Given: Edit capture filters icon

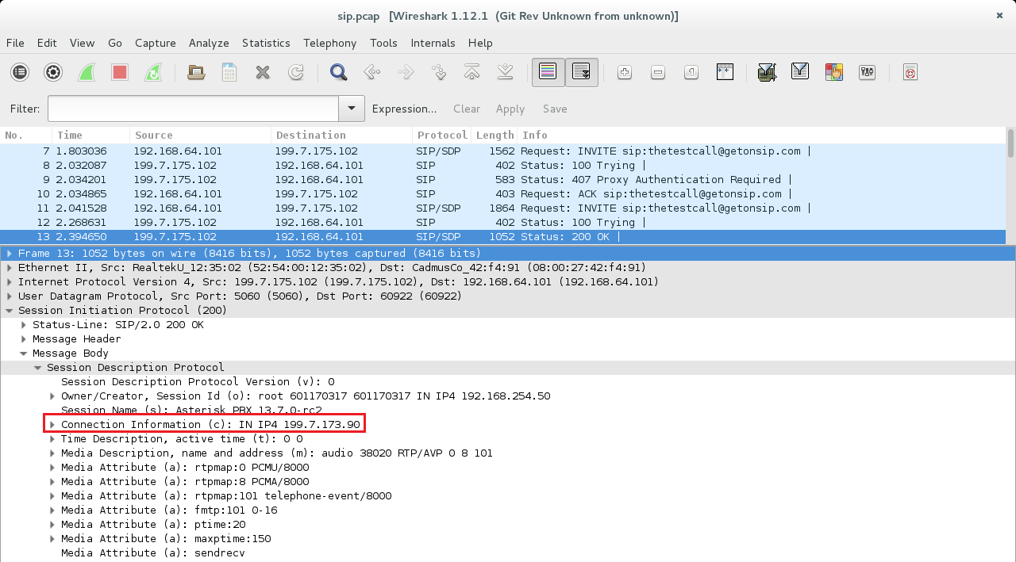Looking at the screenshot, I should click(x=767, y=72).
